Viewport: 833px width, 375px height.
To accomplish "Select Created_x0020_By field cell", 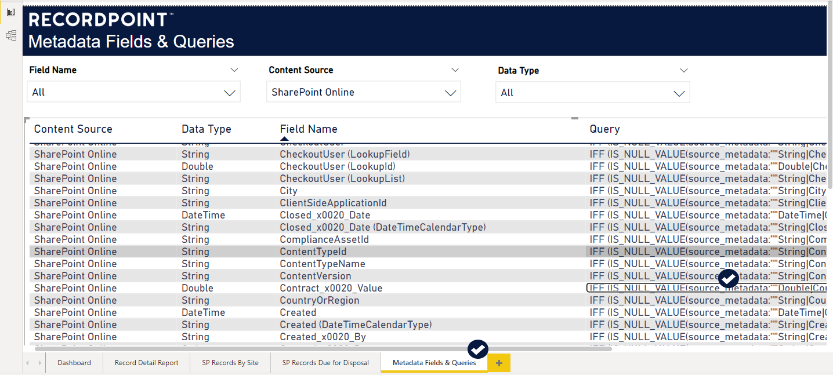I will pyautogui.click(x=323, y=337).
